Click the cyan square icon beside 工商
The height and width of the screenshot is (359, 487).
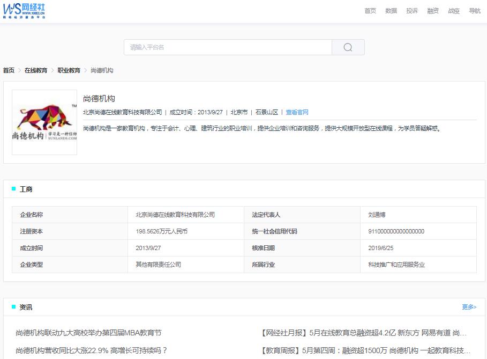(x=13, y=188)
